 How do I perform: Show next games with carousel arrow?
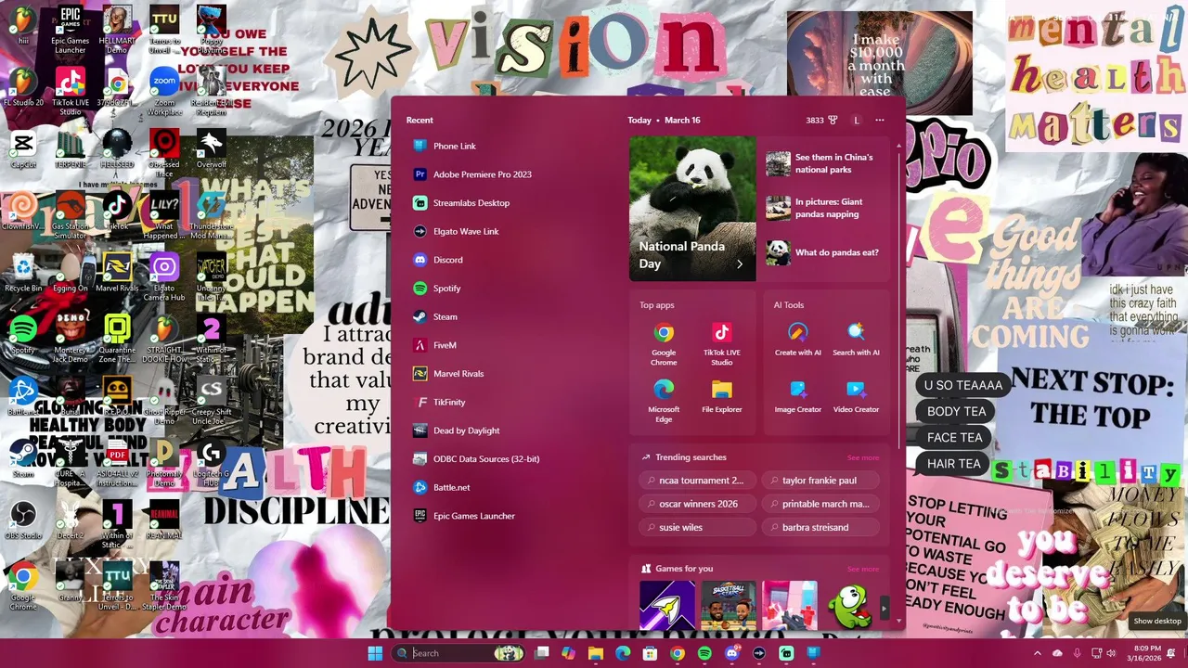click(x=884, y=608)
